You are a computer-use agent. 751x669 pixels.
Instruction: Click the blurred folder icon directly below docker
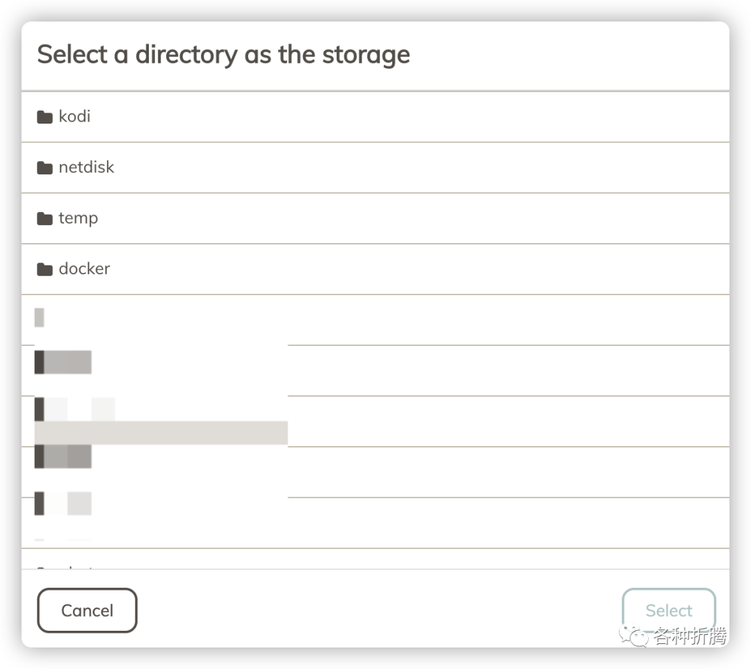[40, 317]
